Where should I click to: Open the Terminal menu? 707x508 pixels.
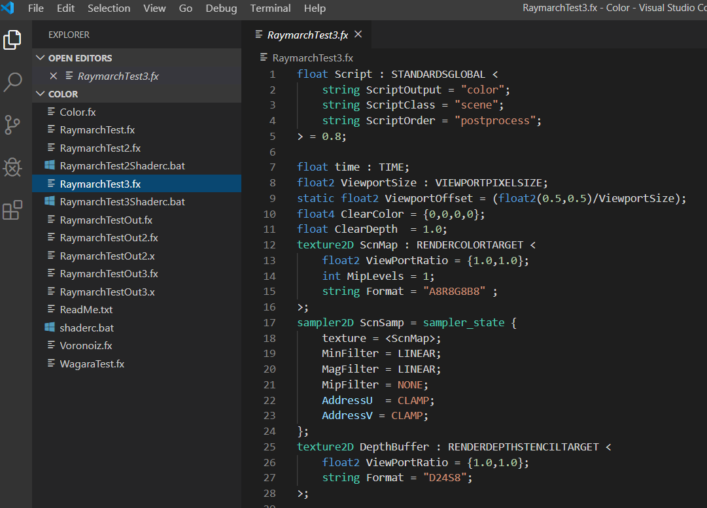tap(270, 8)
